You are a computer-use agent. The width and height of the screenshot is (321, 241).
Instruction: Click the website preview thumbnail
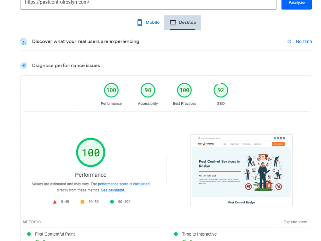pyautogui.click(x=242, y=170)
